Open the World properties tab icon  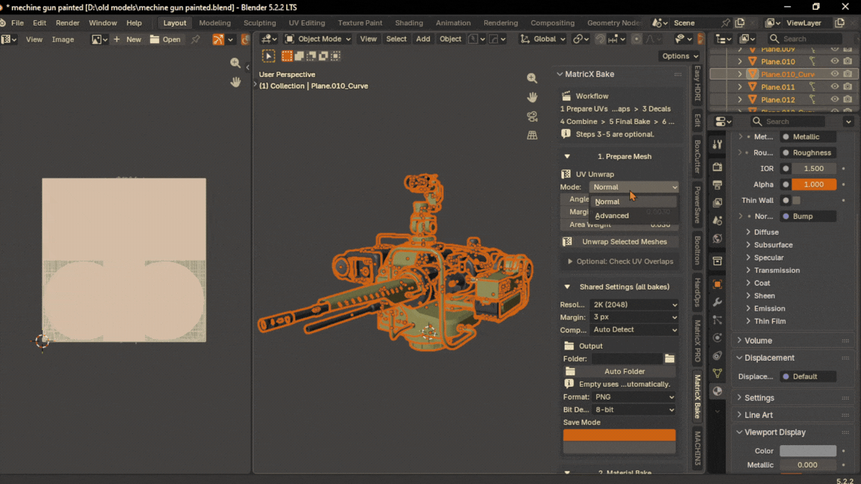pos(717,239)
